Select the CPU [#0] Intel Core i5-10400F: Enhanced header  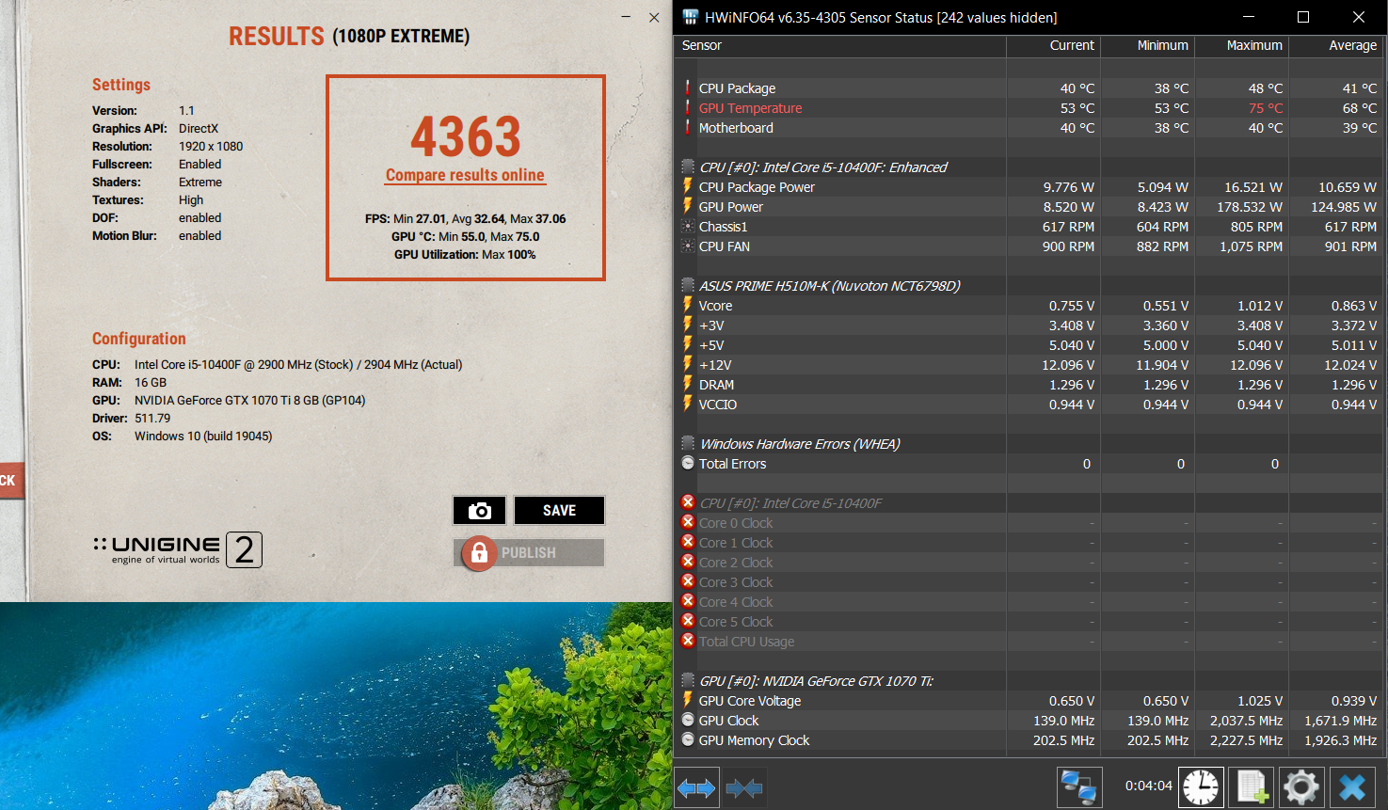[x=823, y=167]
